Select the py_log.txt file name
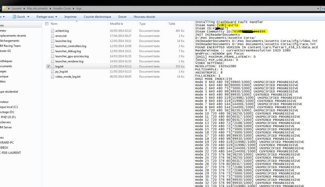Screen dimensions: 325x187 pyautogui.click(x=62, y=71)
